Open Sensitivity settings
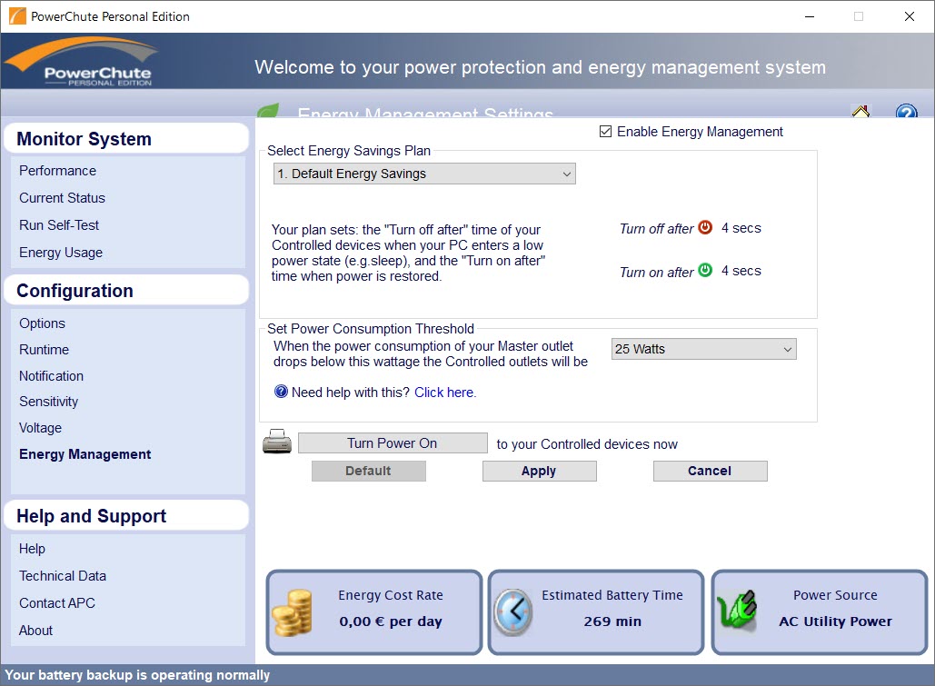The image size is (935, 686). [x=49, y=402]
